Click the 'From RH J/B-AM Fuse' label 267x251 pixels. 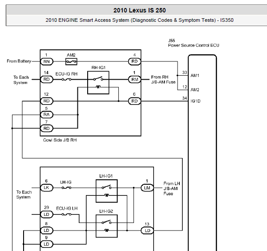coord(163,80)
